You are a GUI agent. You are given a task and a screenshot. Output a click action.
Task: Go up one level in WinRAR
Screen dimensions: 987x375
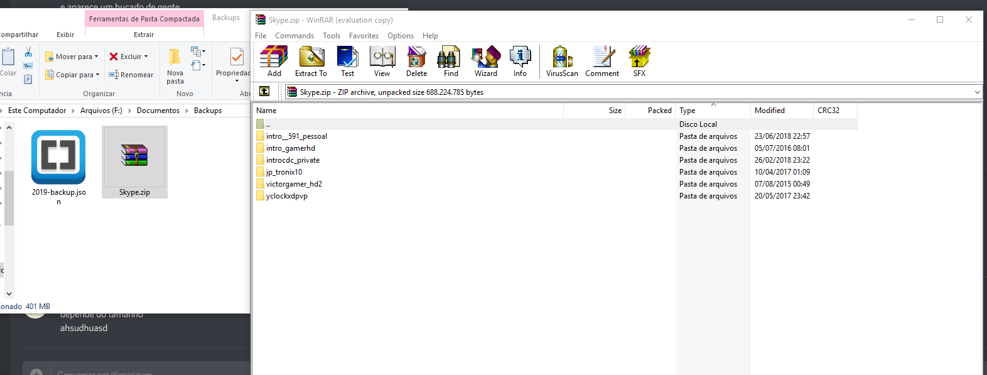click(264, 92)
